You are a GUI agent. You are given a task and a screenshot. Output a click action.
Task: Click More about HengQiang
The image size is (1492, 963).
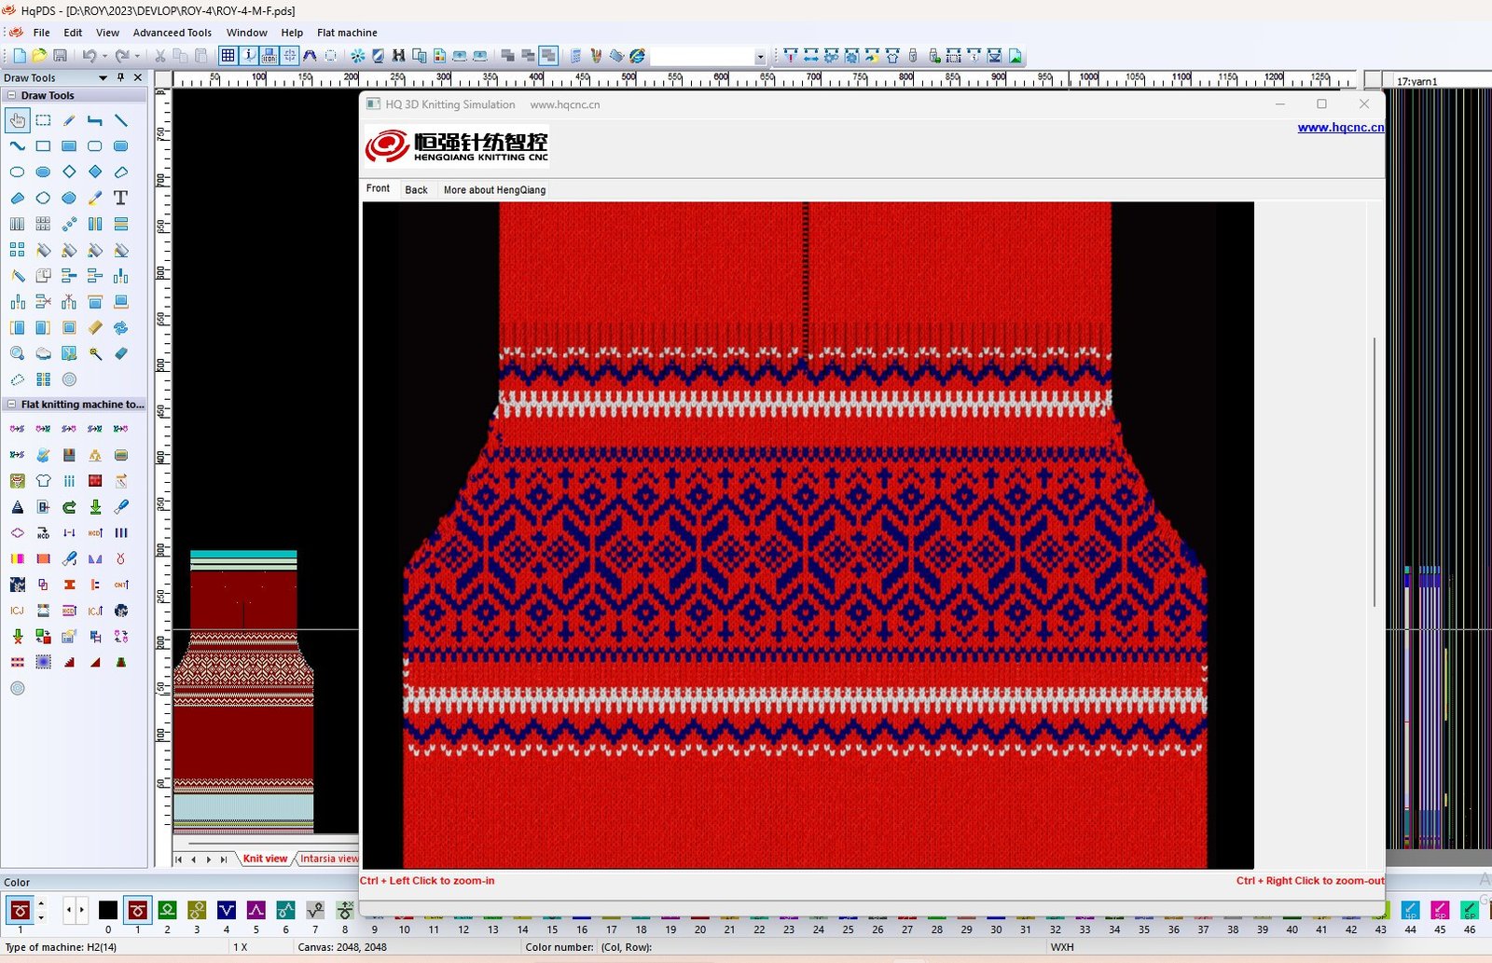point(494,189)
